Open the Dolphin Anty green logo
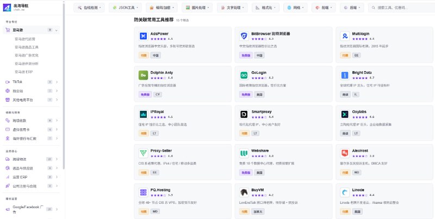 [x=143, y=75]
